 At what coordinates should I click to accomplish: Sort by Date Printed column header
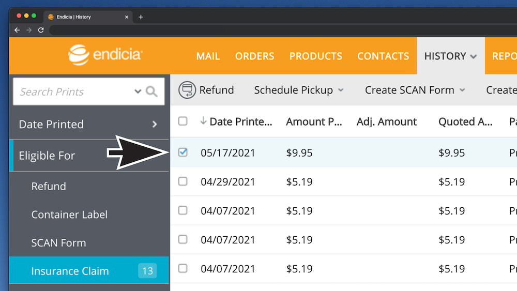pos(241,121)
